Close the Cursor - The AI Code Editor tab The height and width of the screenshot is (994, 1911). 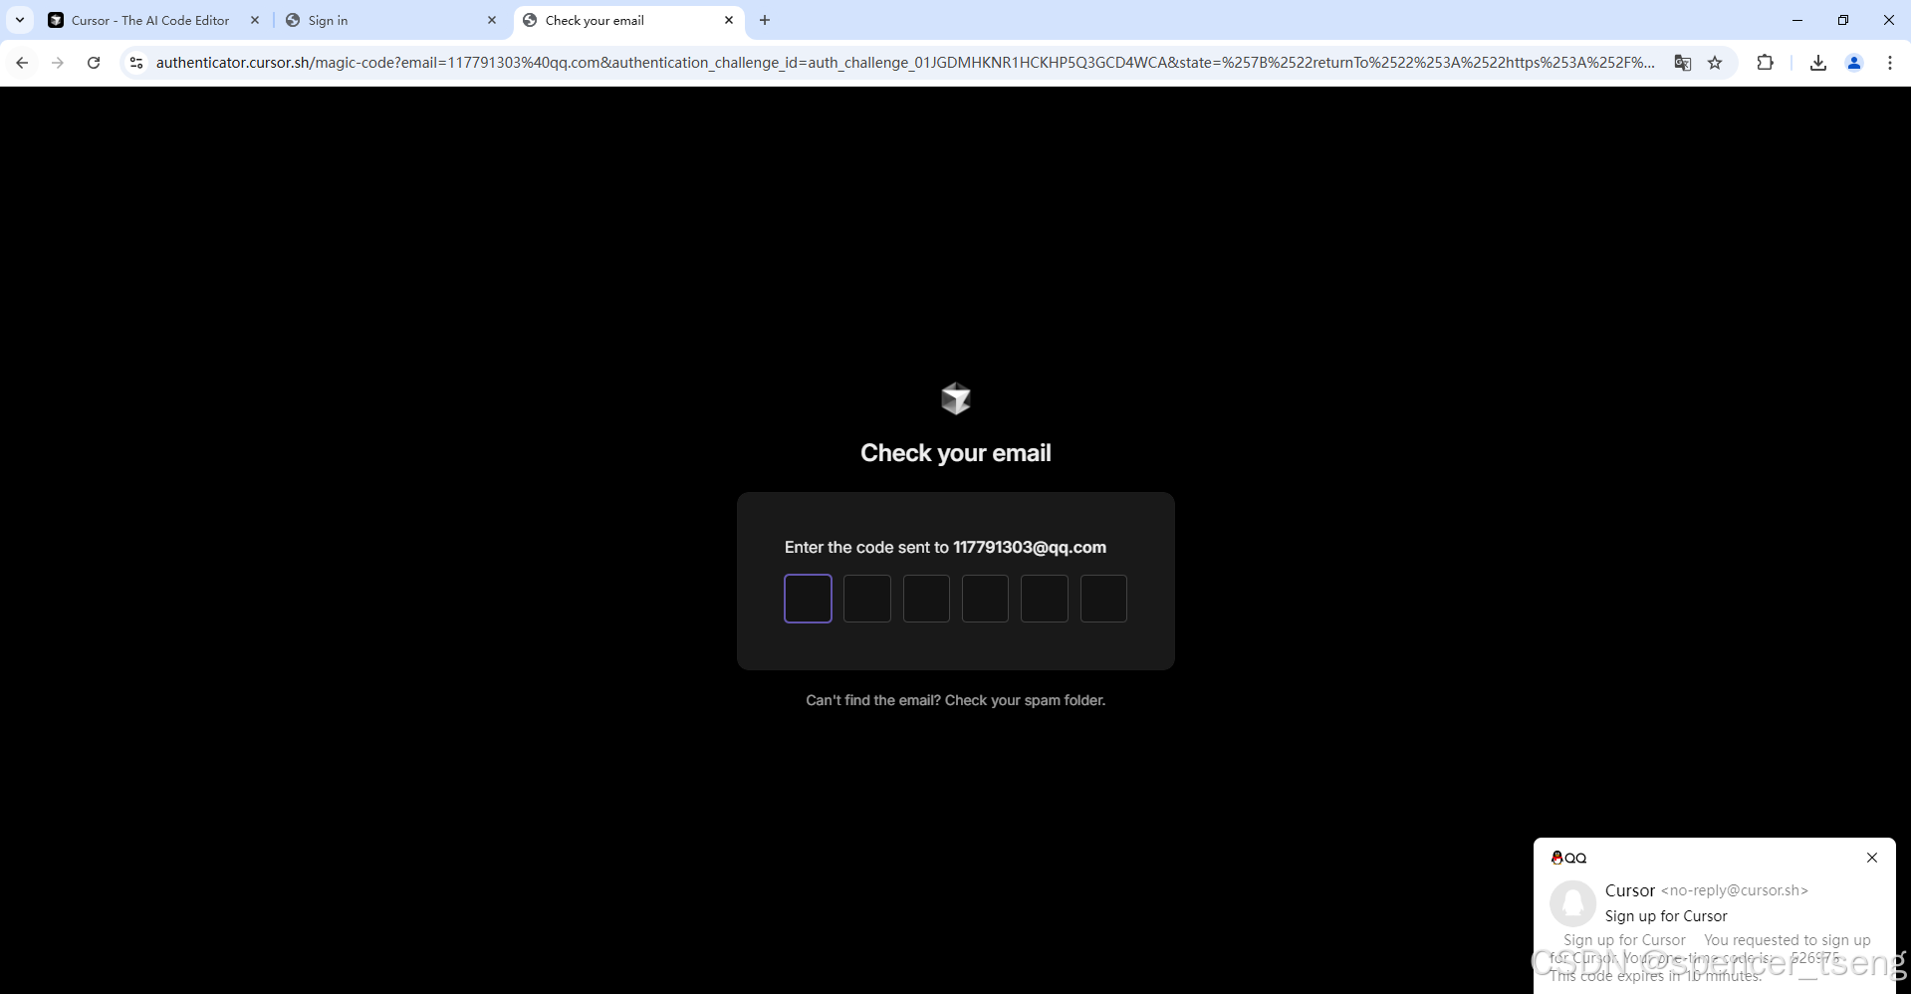pos(255,20)
